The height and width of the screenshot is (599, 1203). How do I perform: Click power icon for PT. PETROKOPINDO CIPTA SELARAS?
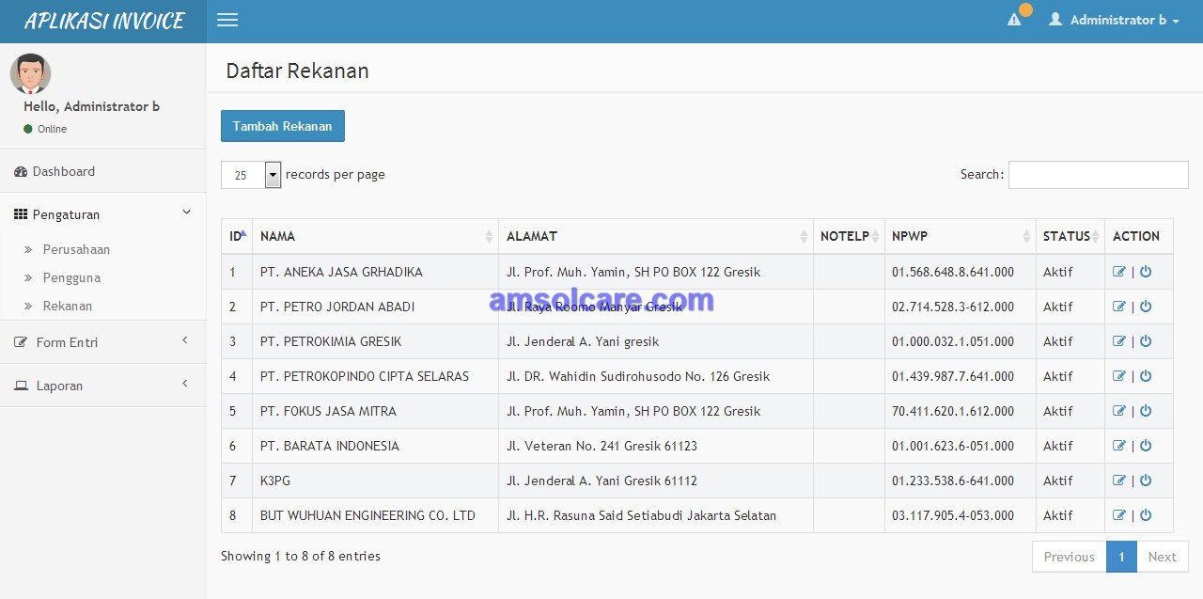[x=1146, y=376]
